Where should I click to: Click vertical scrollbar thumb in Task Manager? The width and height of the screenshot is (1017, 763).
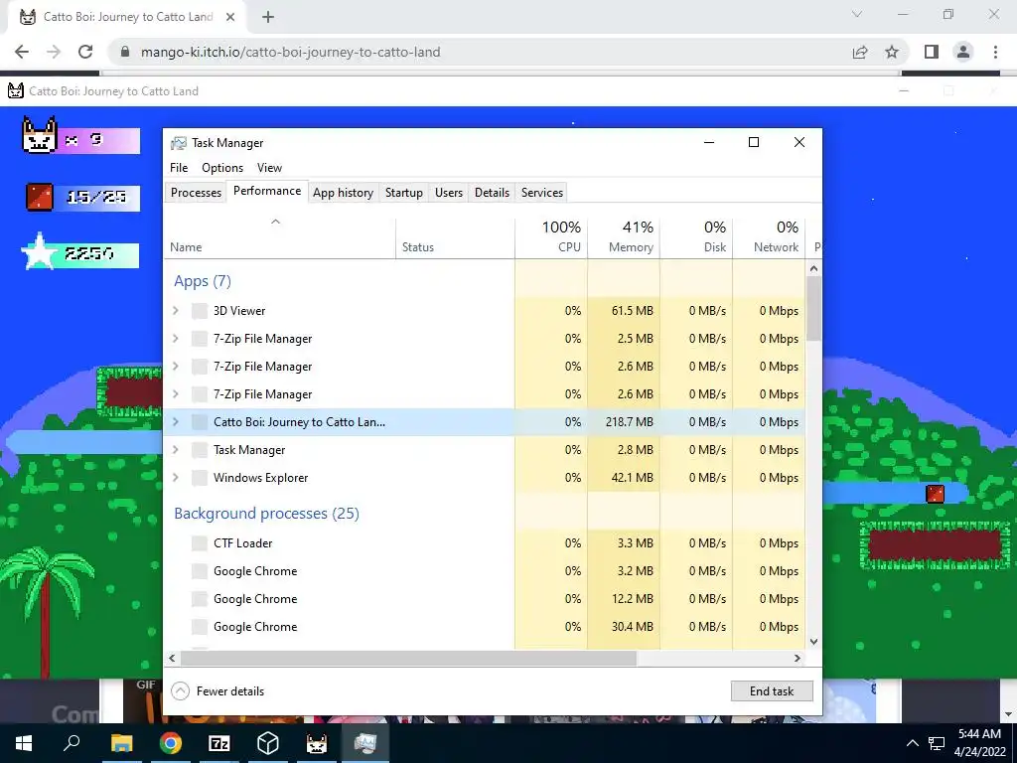(x=814, y=309)
